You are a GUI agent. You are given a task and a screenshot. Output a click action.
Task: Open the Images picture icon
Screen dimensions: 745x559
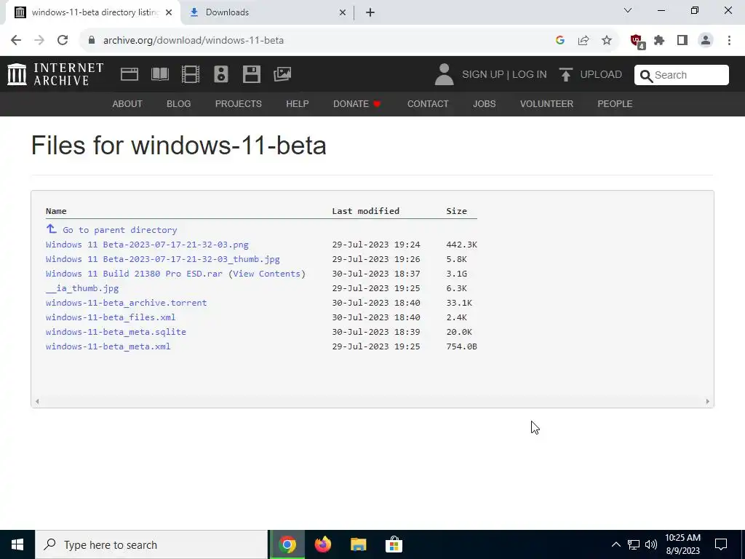[282, 74]
